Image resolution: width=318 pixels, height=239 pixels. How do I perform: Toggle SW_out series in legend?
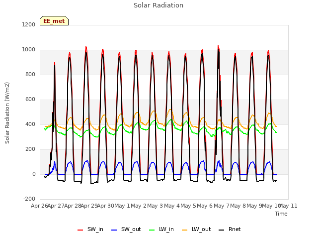point(126,229)
